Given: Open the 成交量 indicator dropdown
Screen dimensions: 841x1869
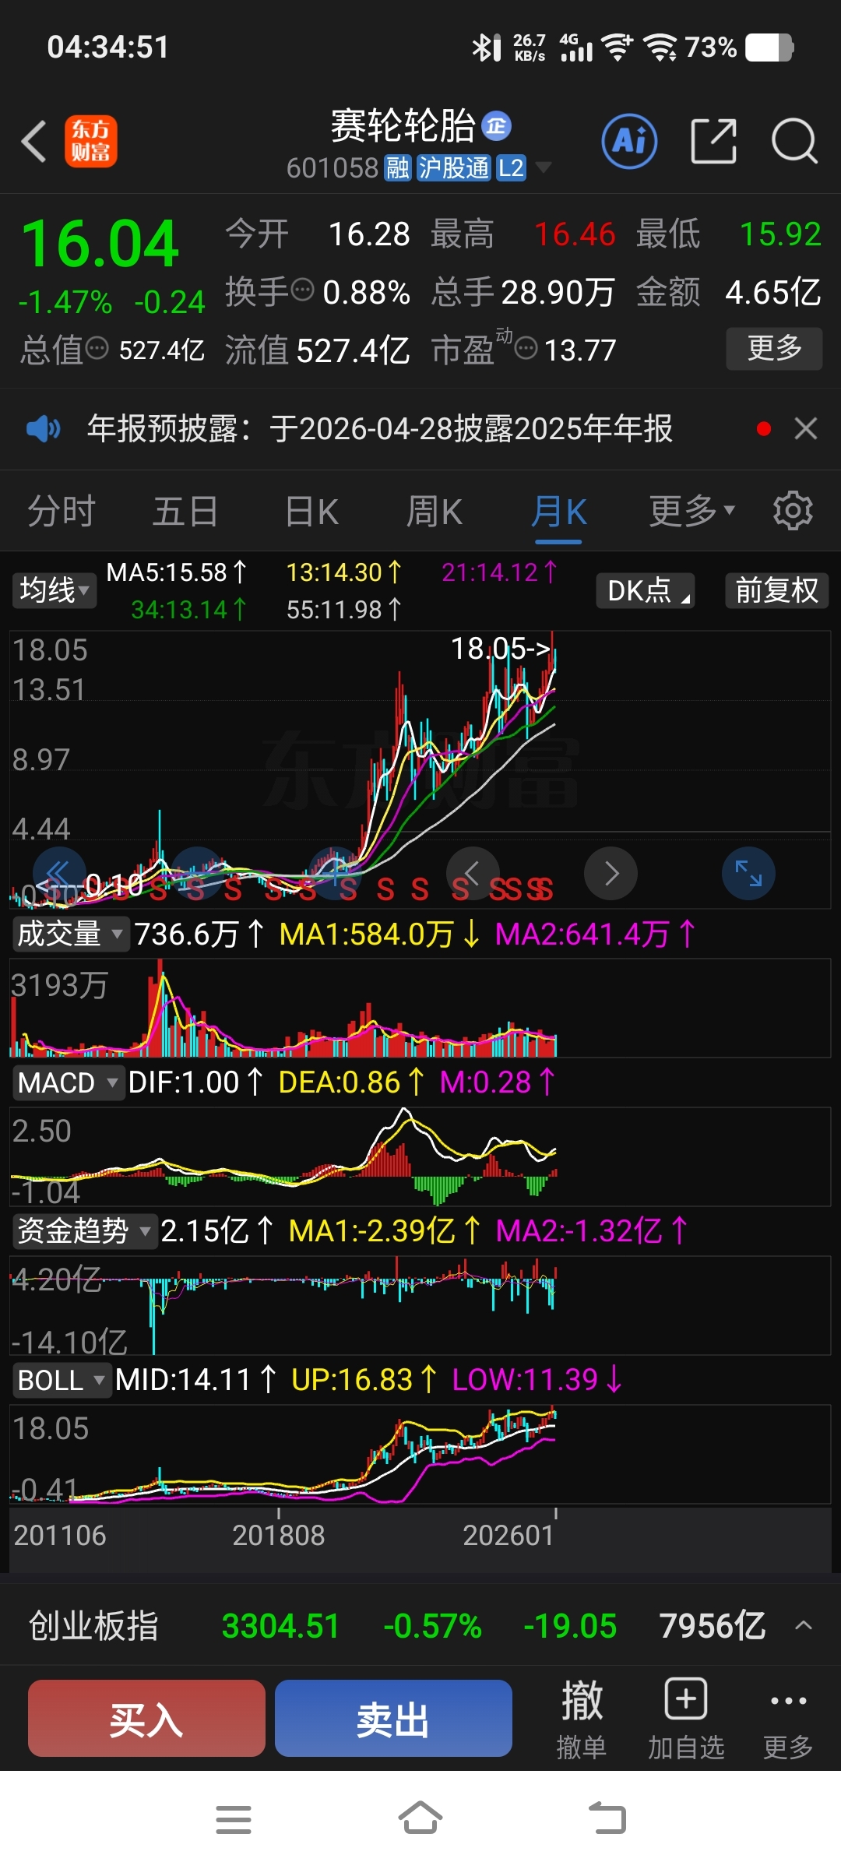Looking at the screenshot, I should pyautogui.click(x=70, y=934).
